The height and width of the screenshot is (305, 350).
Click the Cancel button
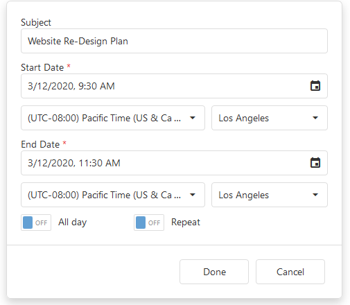click(x=290, y=272)
